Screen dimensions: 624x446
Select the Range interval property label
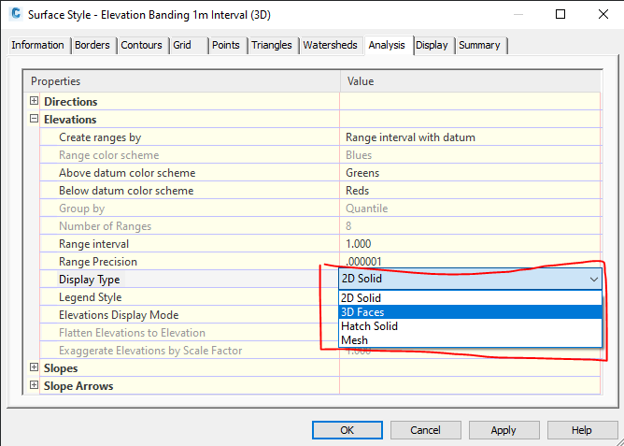94,244
